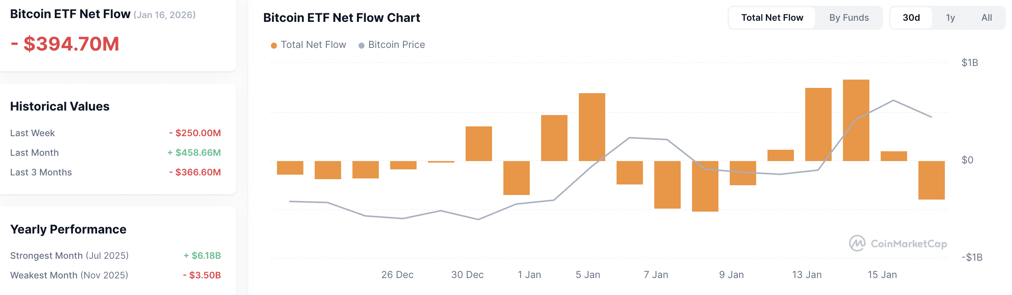Select the 30d time range
The width and height of the screenshot is (1012, 295).
(x=910, y=18)
